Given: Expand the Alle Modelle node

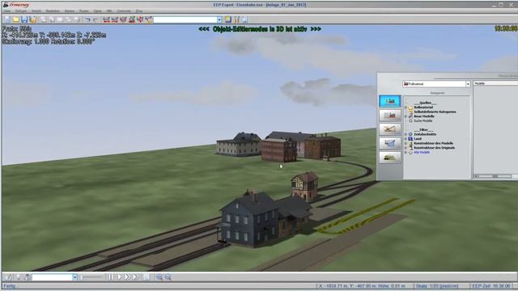Looking at the screenshot, I should tap(405, 153).
